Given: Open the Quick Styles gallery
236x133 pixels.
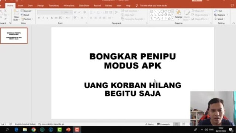Looking at the screenshot, I should pos(187,15).
